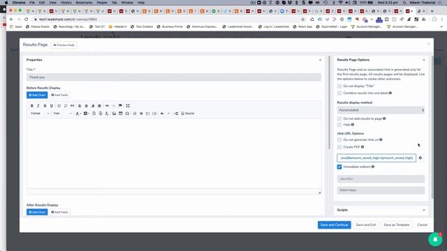Insert a checkbox form element in the editor
The width and height of the screenshot is (447, 251).
(x=135, y=114)
